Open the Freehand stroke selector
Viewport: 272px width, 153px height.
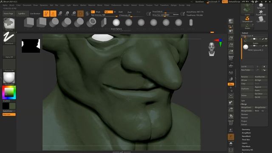point(9,37)
